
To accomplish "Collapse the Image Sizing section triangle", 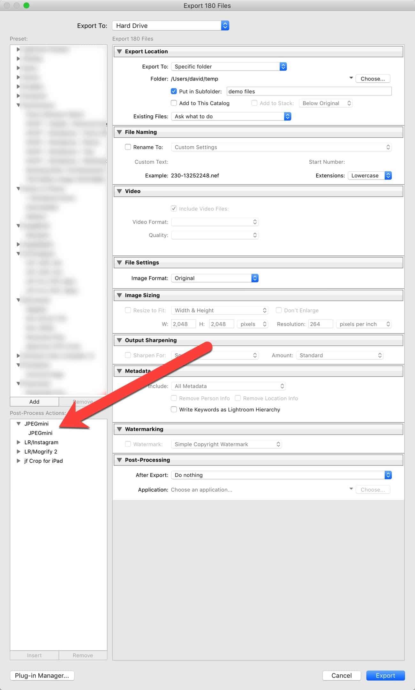I will pos(119,295).
